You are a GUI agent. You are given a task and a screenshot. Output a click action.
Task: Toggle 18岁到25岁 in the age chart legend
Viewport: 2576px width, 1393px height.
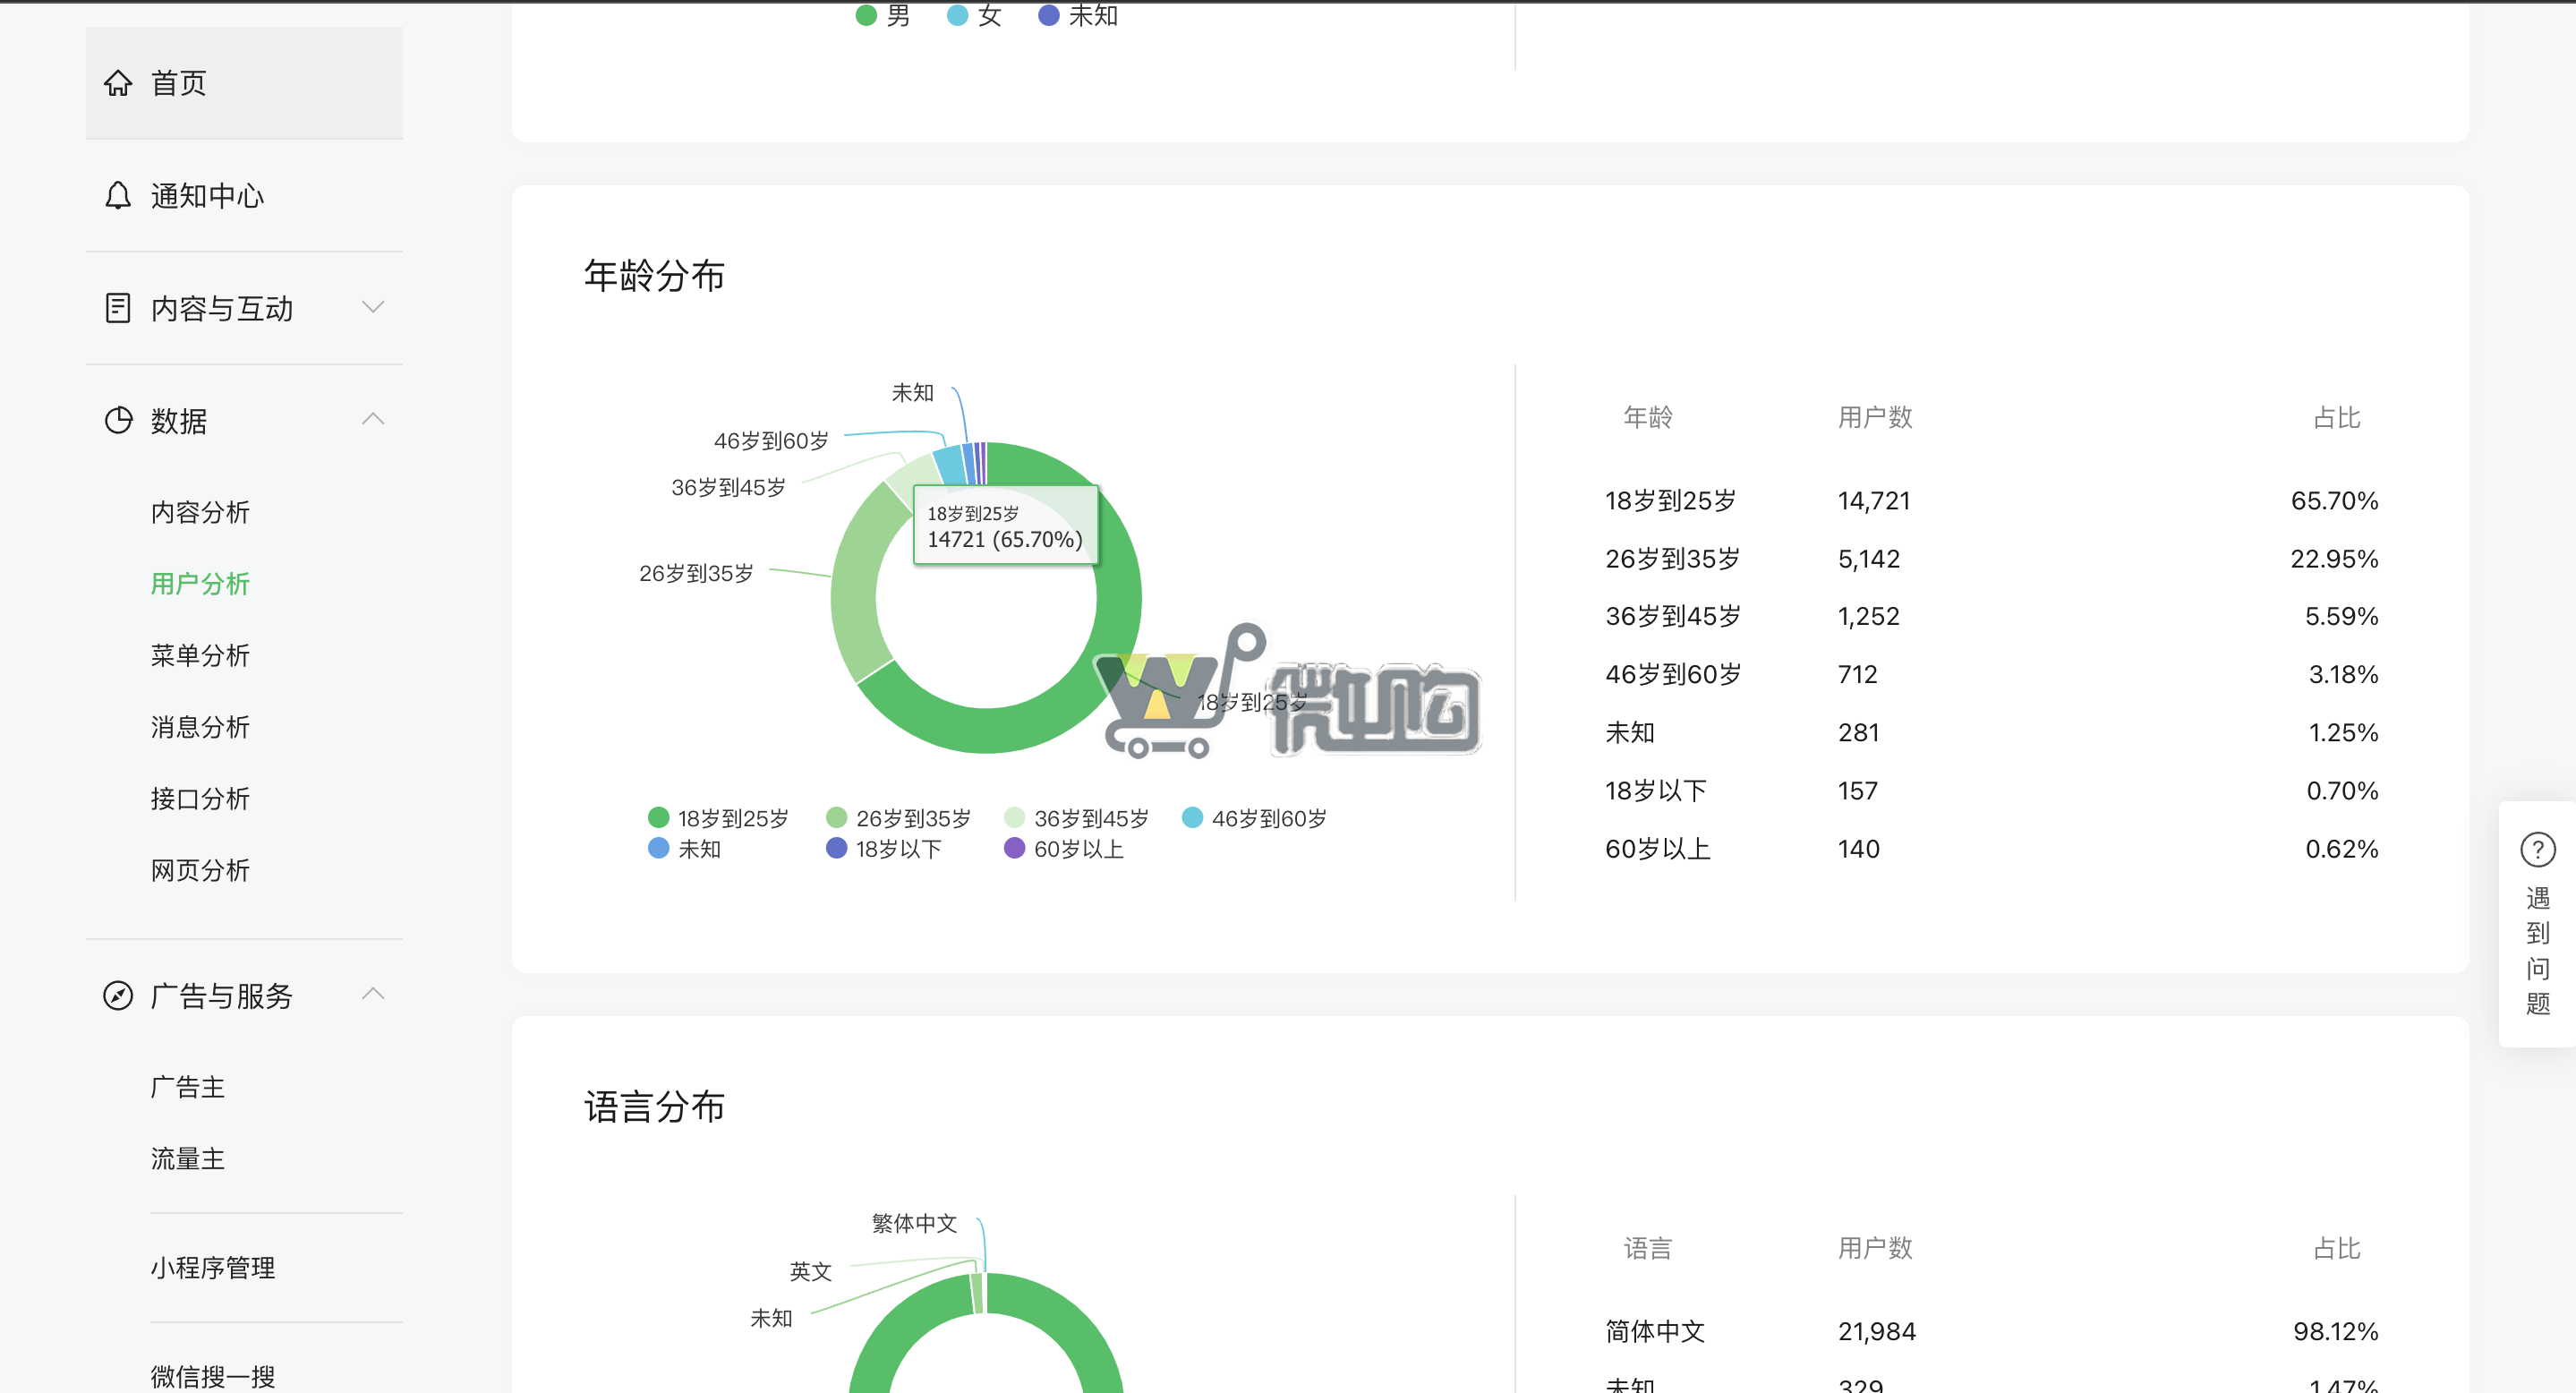pos(720,817)
